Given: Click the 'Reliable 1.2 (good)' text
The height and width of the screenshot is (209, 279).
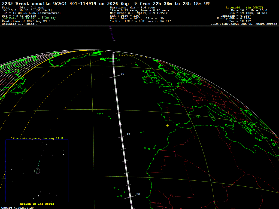Looking at the screenshot, I should 20,24.
